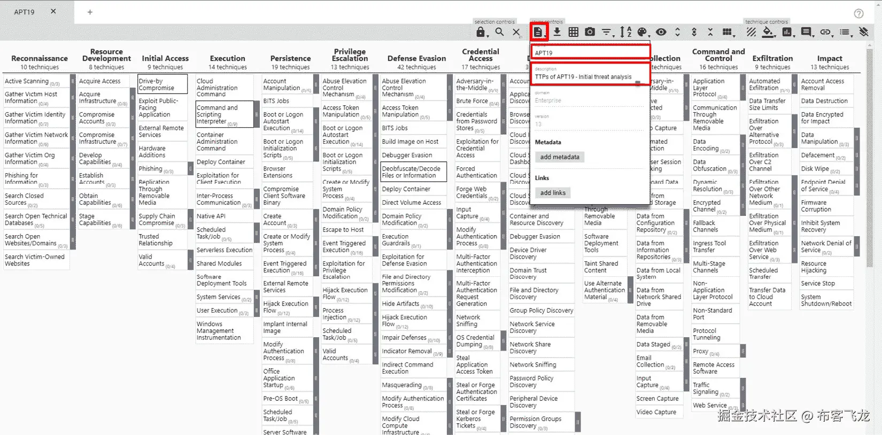882x435 pixels.
Task: Click the deselect techniques X icon
Action: (x=516, y=32)
